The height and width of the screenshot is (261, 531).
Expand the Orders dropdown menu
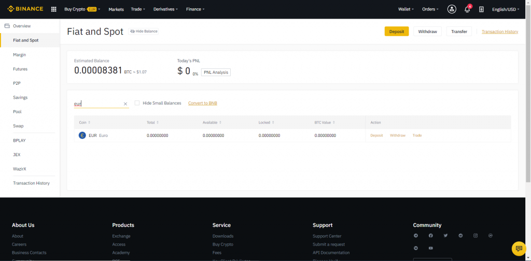[x=430, y=9]
